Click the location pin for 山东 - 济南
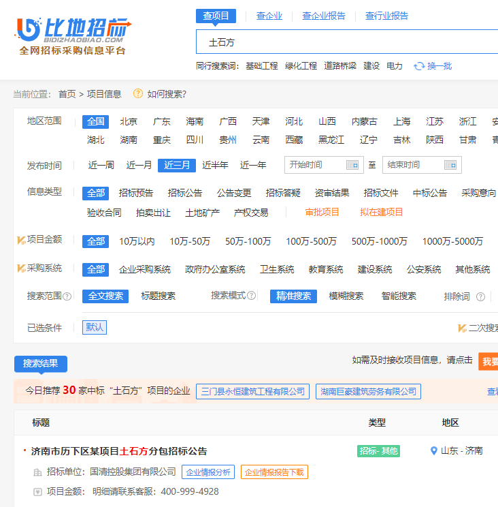This screenshot has height=507, width=498. [434, 450]
